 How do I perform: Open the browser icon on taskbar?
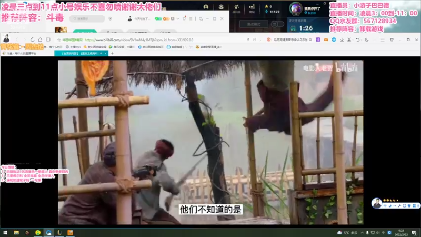(x=48, y=232)
